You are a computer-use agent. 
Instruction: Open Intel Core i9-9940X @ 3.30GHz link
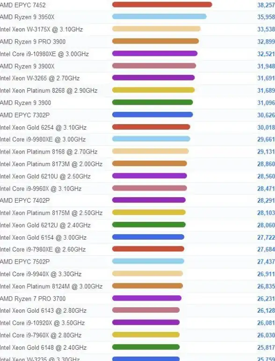41,274
